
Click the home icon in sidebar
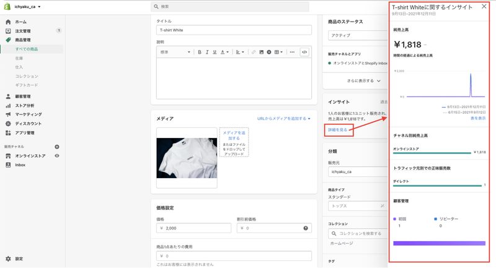8,22
